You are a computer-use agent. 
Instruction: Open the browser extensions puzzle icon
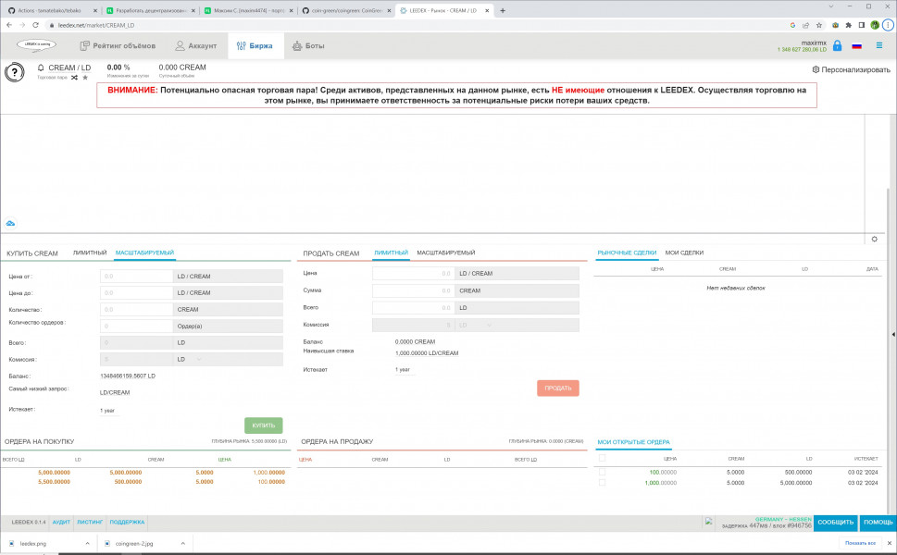click(848, 25)
